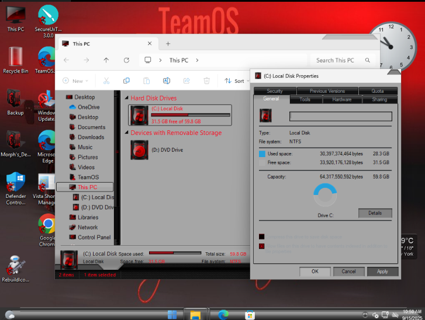Image resolution: width=425 pixels, height=320 pixels.
Task: Select TeamOS in navigation pane
Action: point(84,178)
